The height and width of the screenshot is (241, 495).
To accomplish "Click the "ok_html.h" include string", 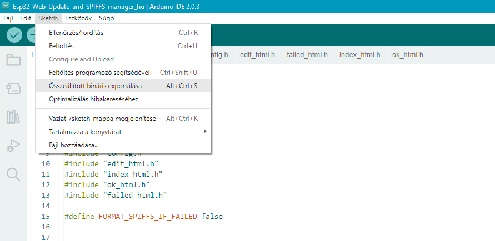I will click(126, 184).
